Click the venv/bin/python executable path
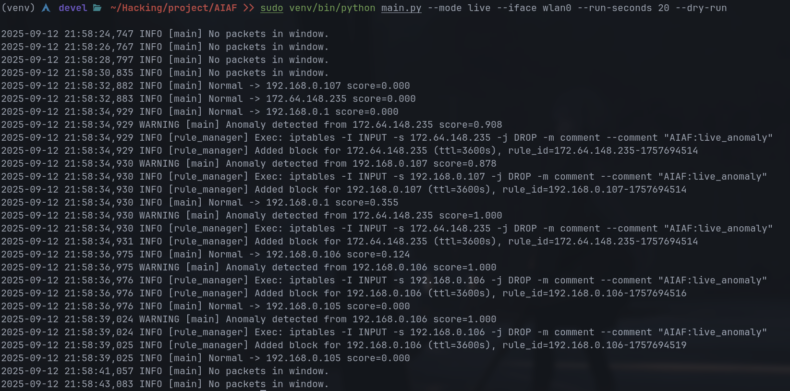This screenshot has width=790, height=391. tap(332, 8)
